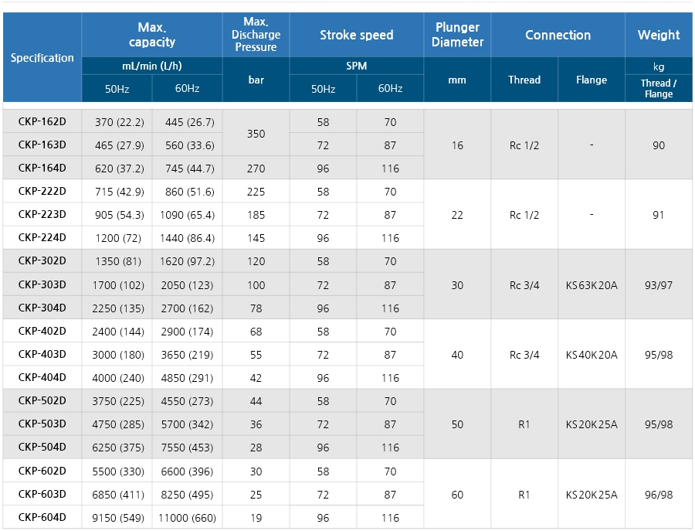Click the Plunger Diameter column header
Viewport: 695px width, 531px height.
pos(457,35)
